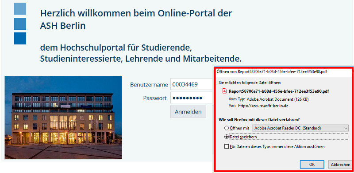354x173 pixels.
Task: Click the Anmelden login button
Action: (189, 112)
